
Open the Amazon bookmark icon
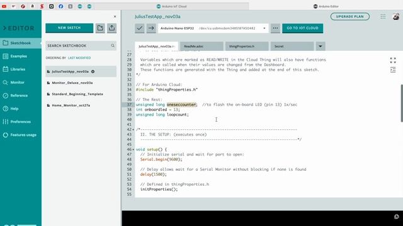[x=32, y=6]
